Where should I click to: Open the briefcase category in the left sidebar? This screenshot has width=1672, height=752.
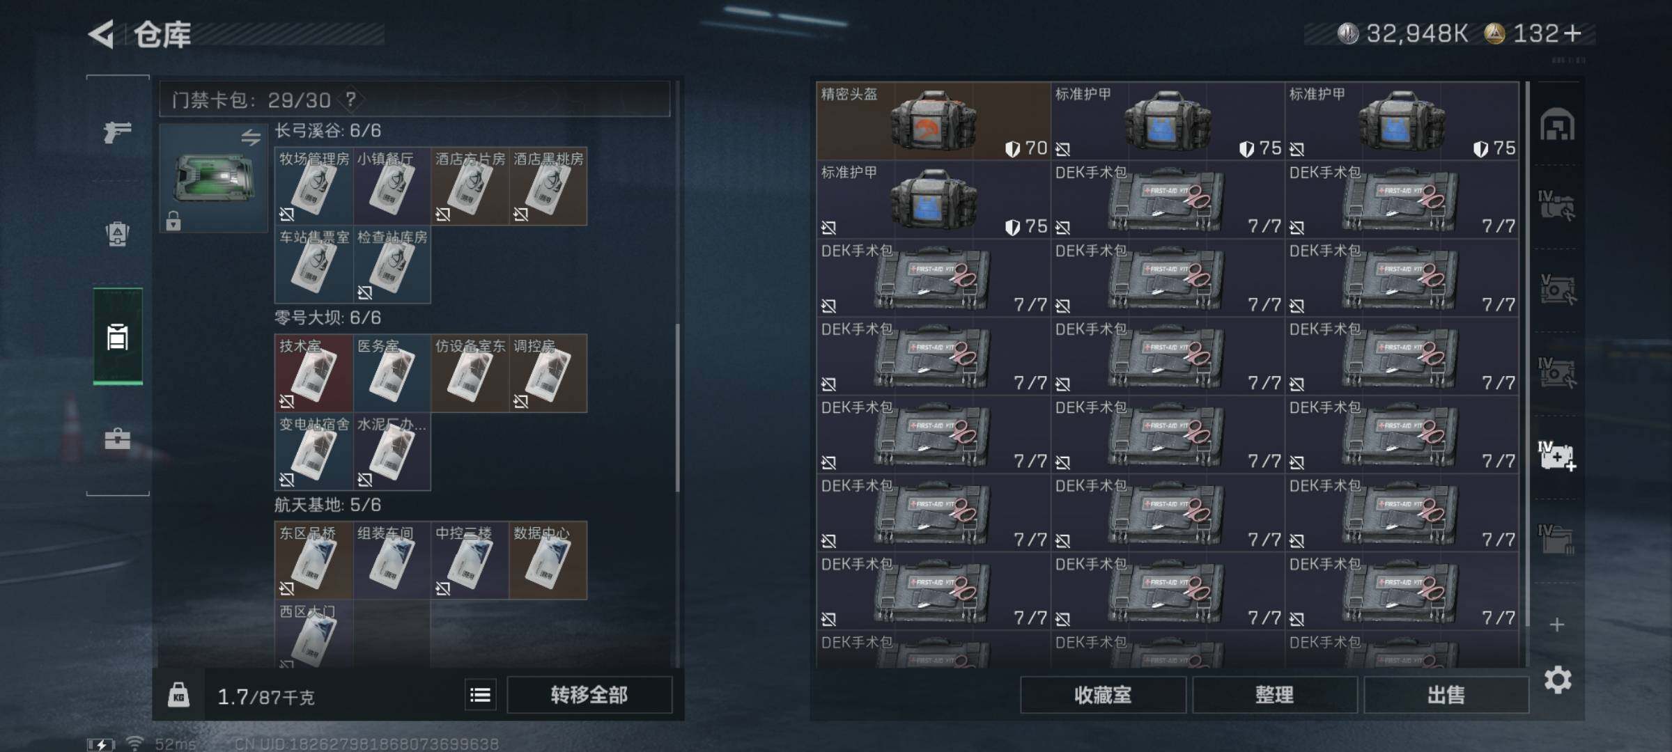point(117,439)
